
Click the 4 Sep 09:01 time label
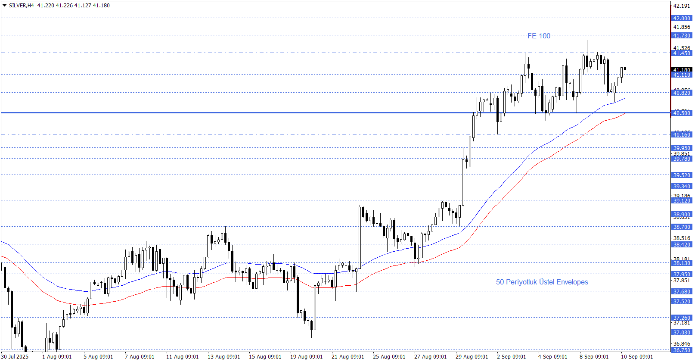click(553, 357)
